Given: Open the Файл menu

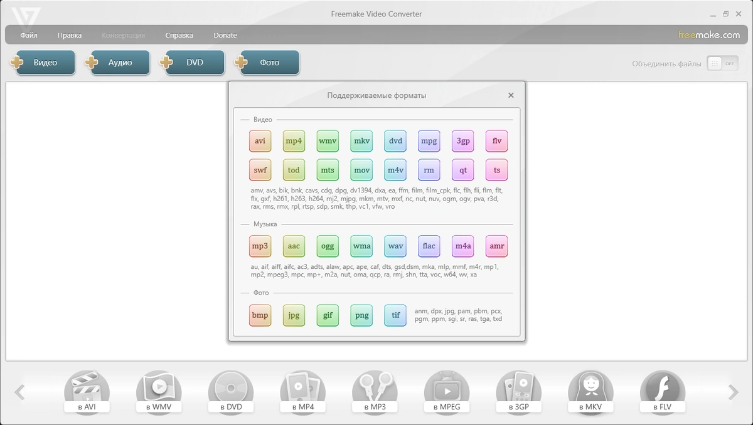Looking at the screenshot, I should click(x=29, y=35).
